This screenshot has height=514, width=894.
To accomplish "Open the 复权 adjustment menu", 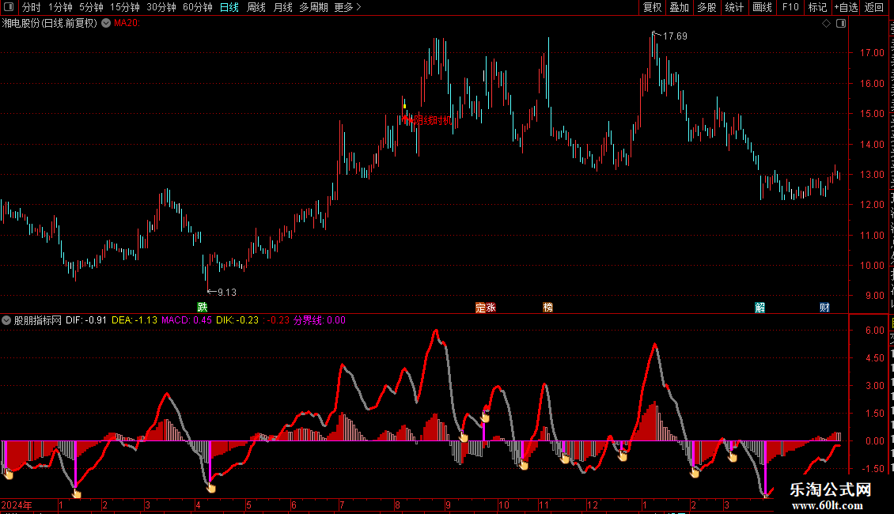I will pos(652,7).
